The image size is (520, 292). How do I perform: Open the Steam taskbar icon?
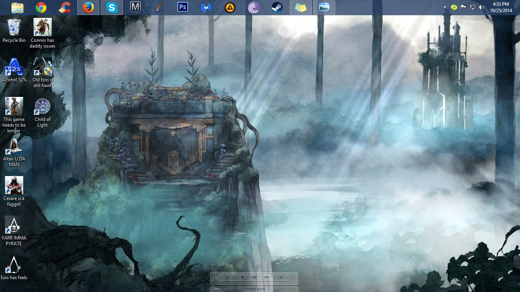[x=277, y=8]
